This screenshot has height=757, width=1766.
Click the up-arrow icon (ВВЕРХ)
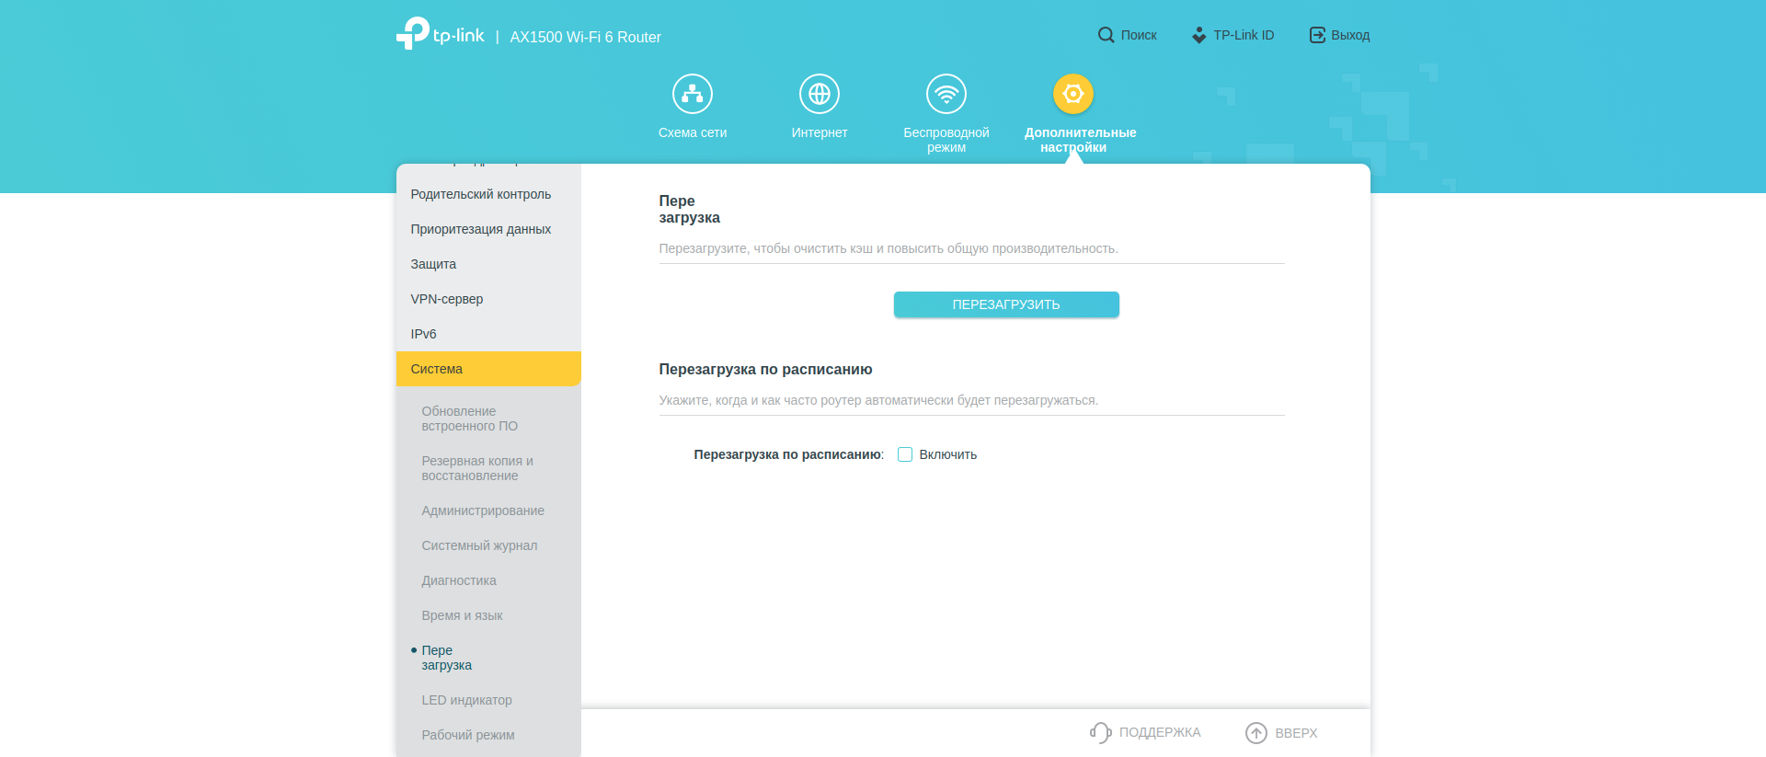1256,732
